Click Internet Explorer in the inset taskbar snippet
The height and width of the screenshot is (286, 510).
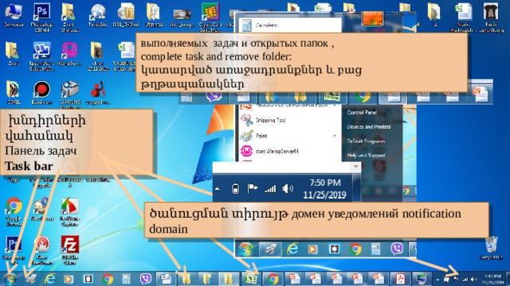click(292, 249)
